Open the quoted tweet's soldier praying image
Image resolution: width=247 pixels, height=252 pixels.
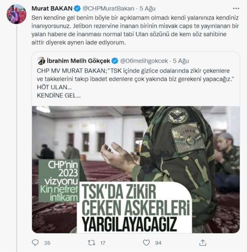[136, 170]
